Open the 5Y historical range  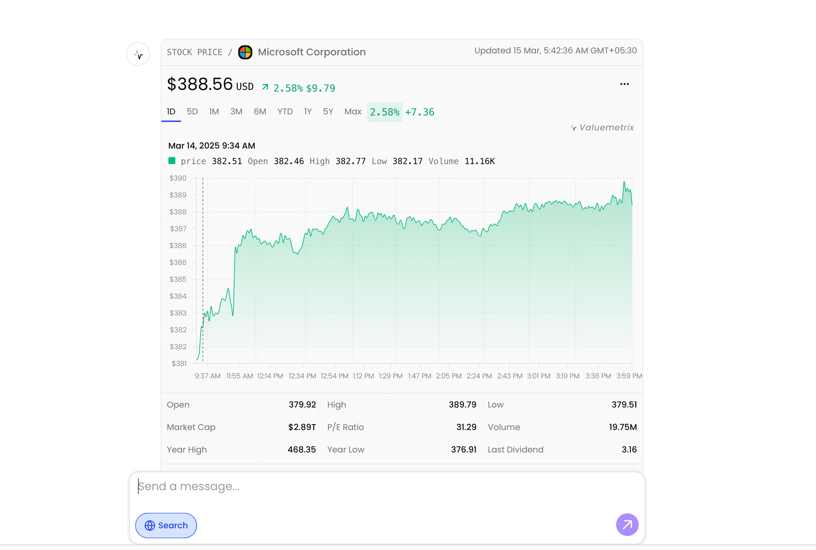[328, 111]
